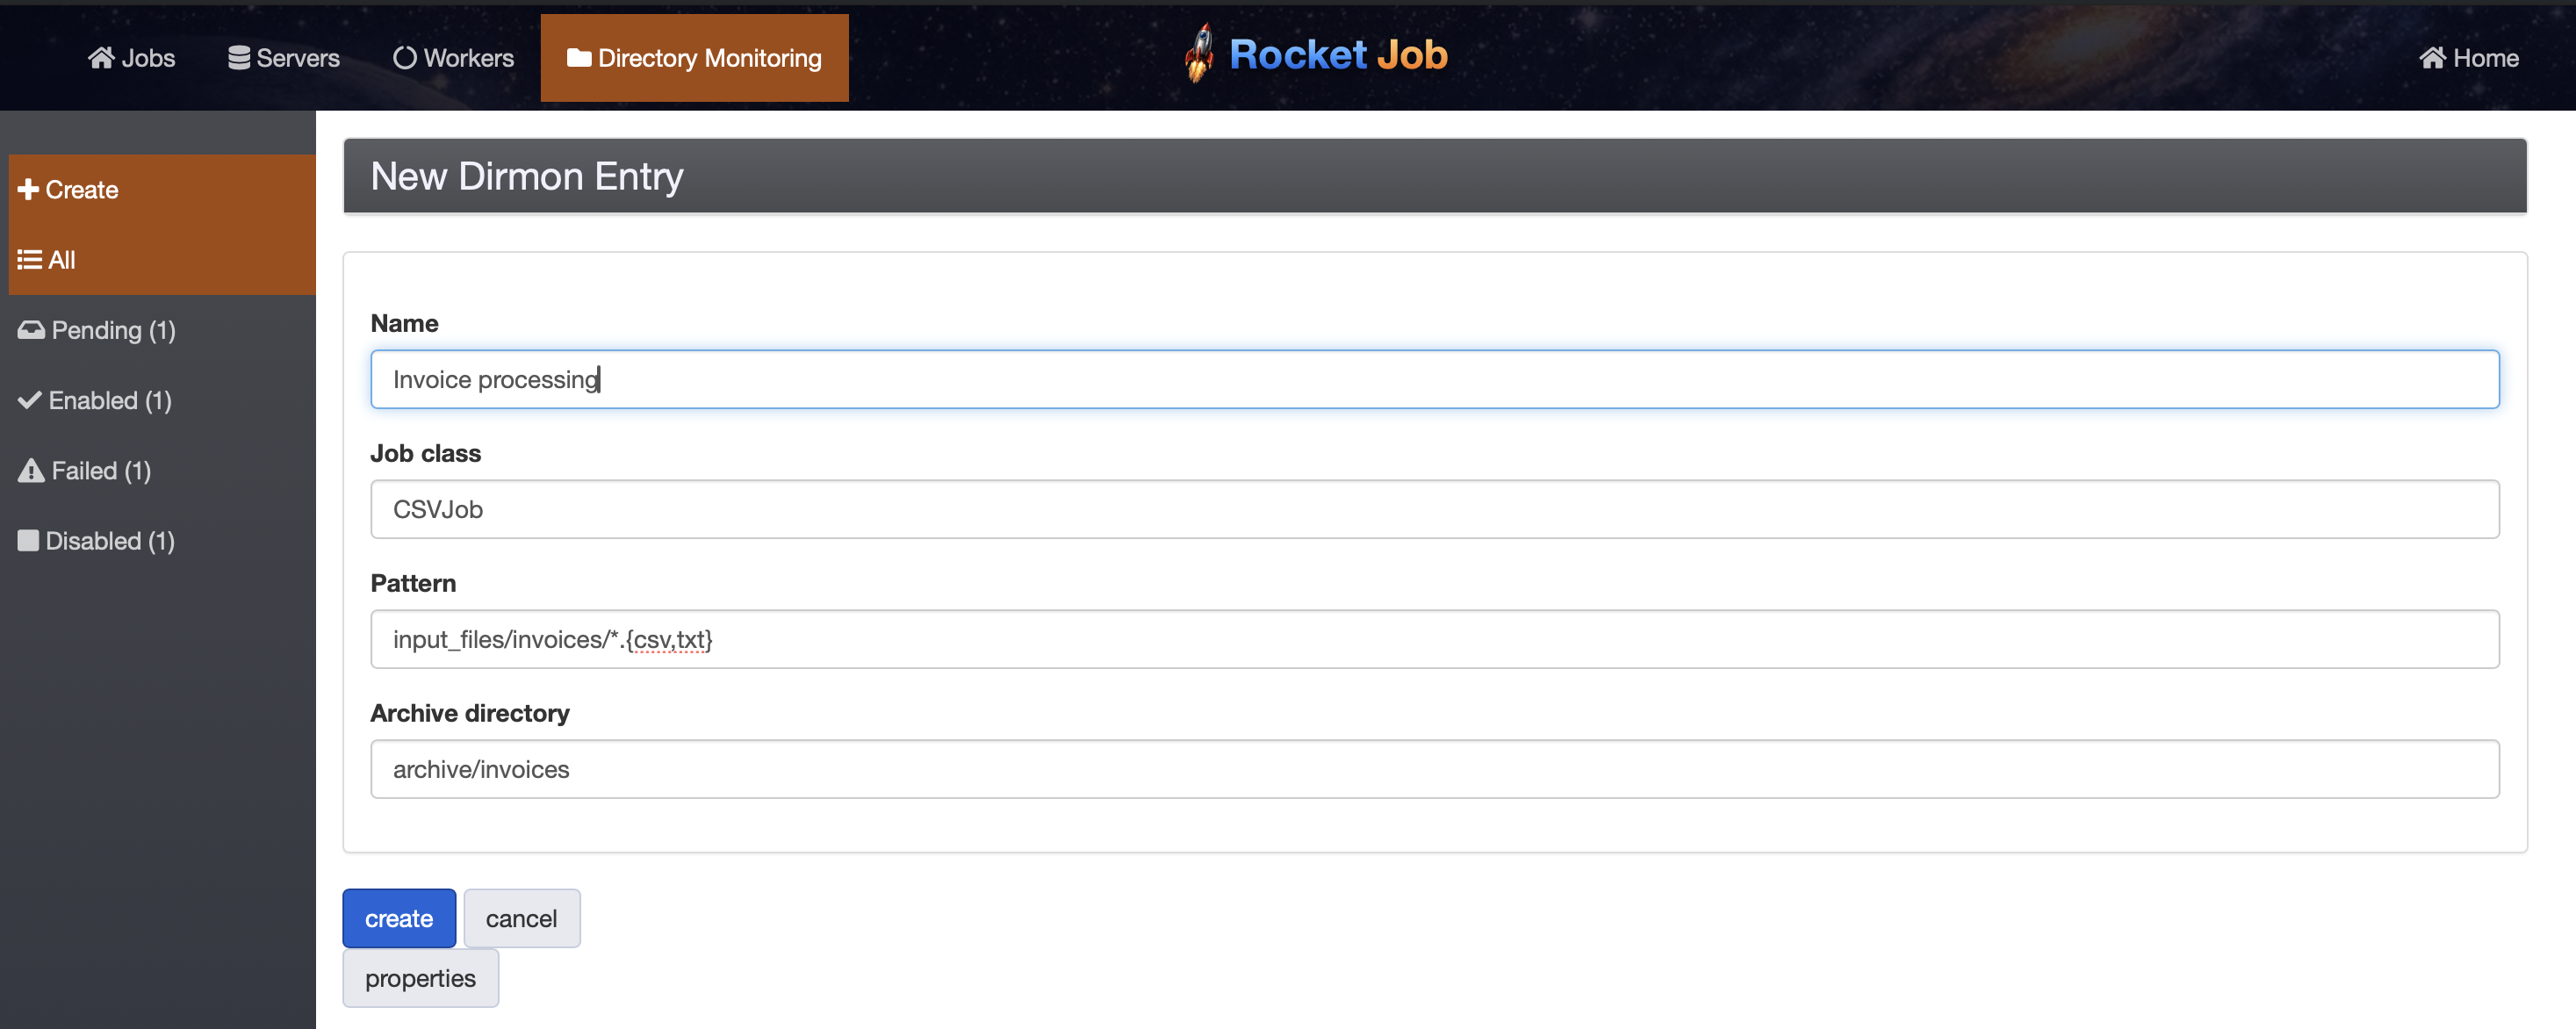This screenshot has width=2576, height=1029.
Task: Click the Home house icon at right
Action: pos(2432,58)
